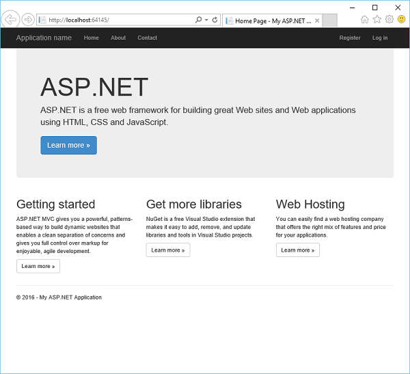The image size is (410, 374).
Task: Click the Log in link
Action: [380, 38]
